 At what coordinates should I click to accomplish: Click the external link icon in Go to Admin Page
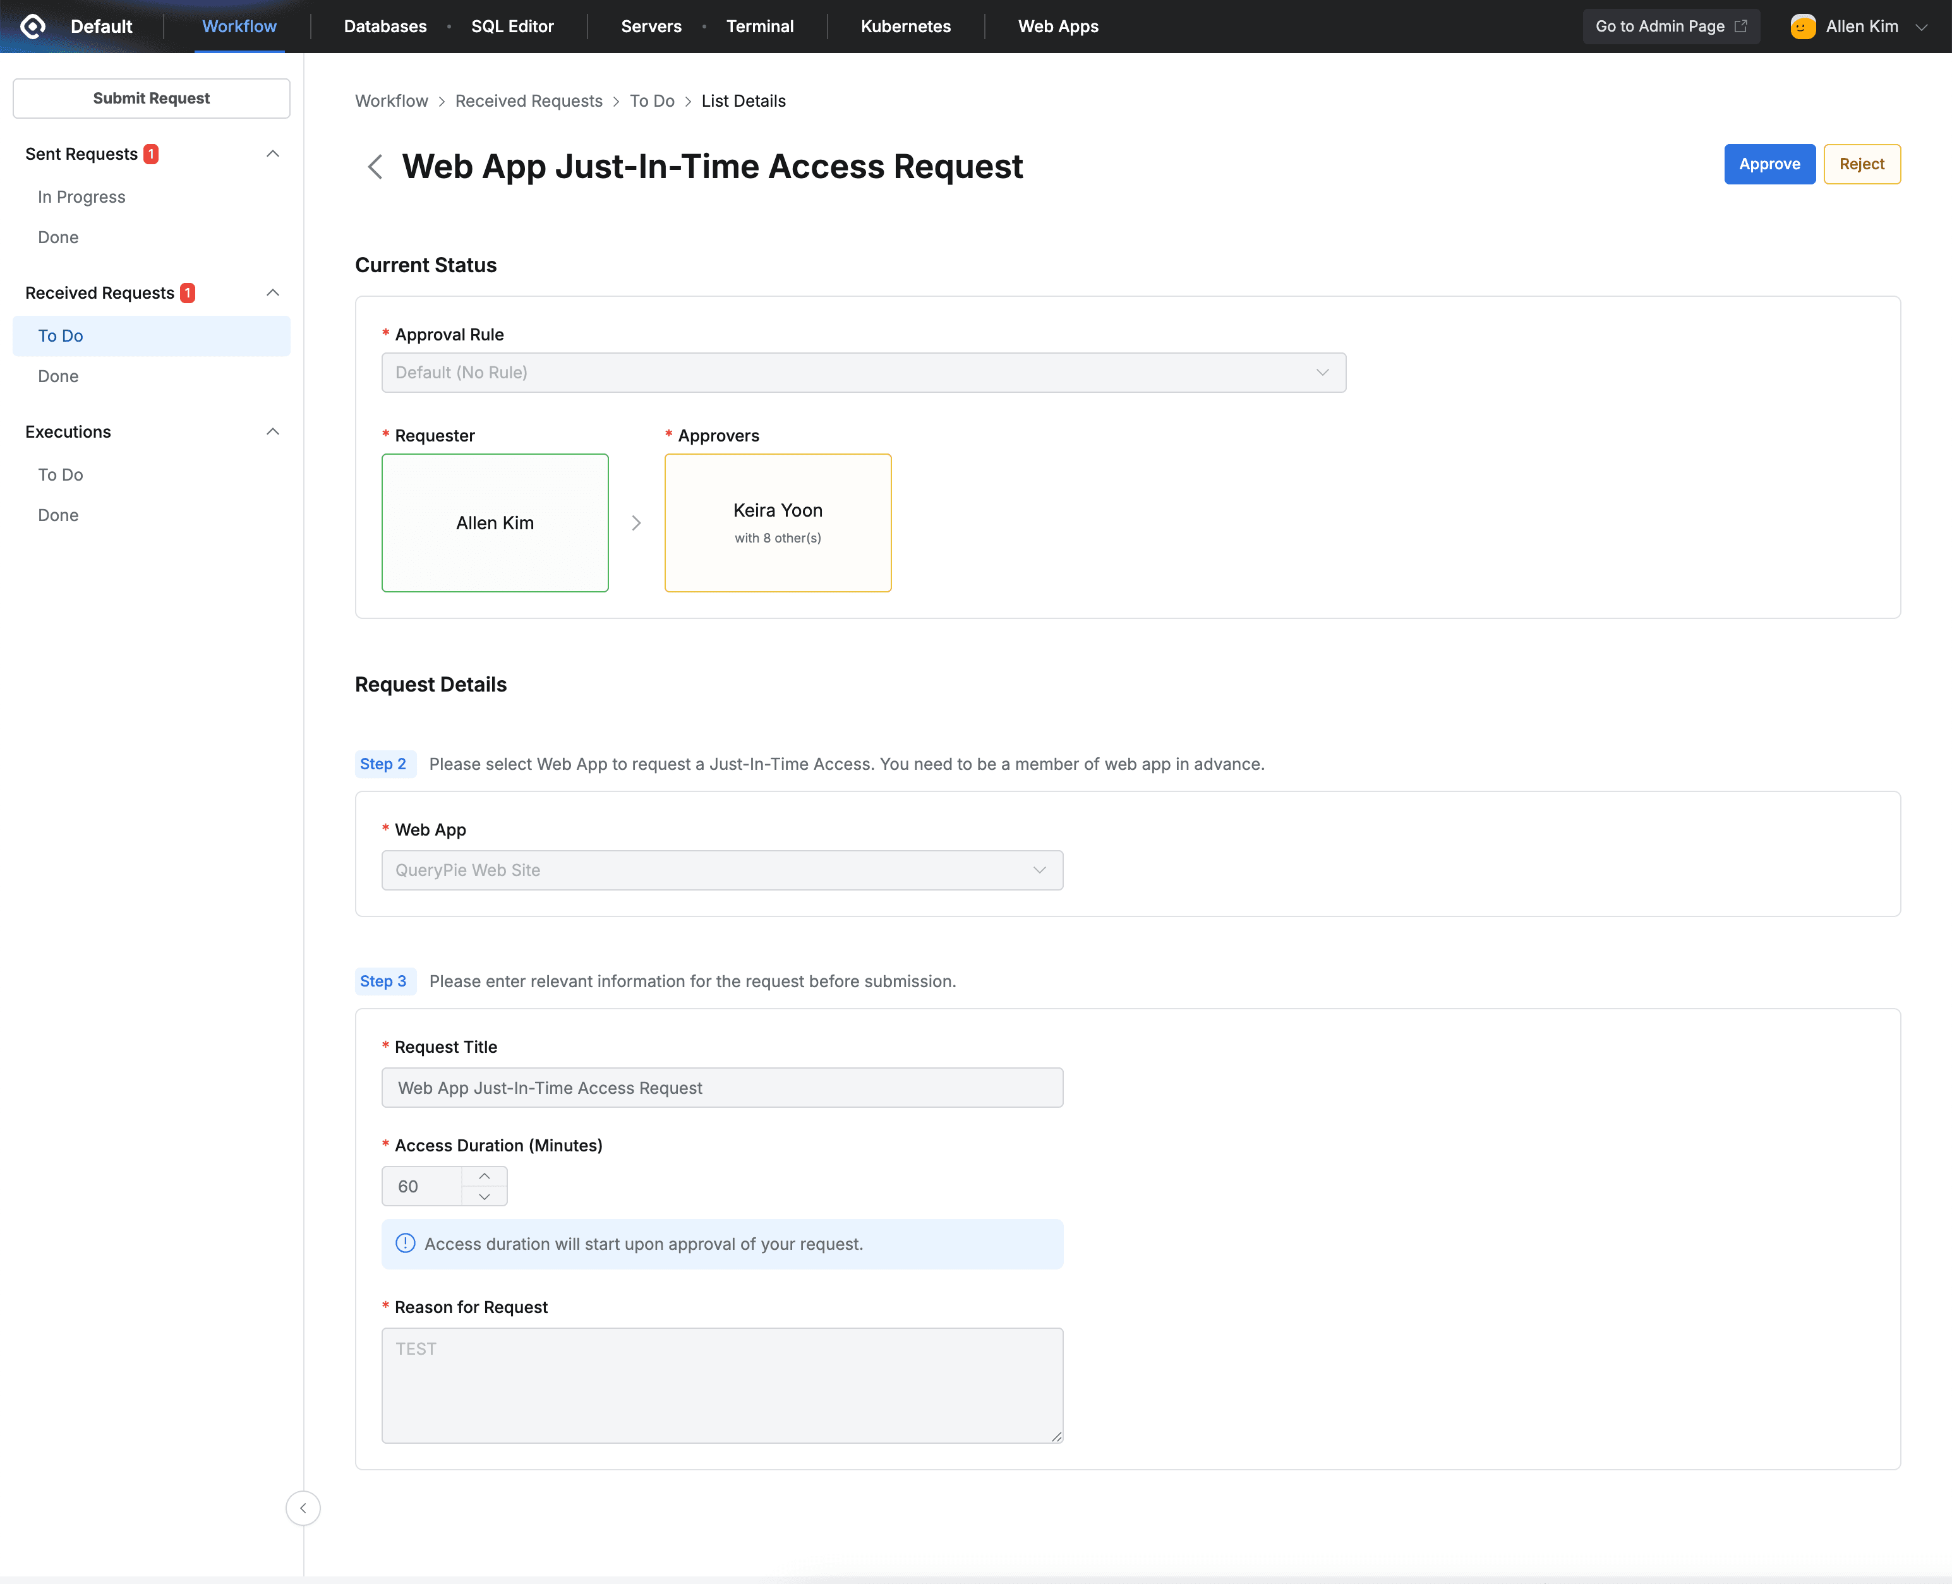[x=1740, y=27]
